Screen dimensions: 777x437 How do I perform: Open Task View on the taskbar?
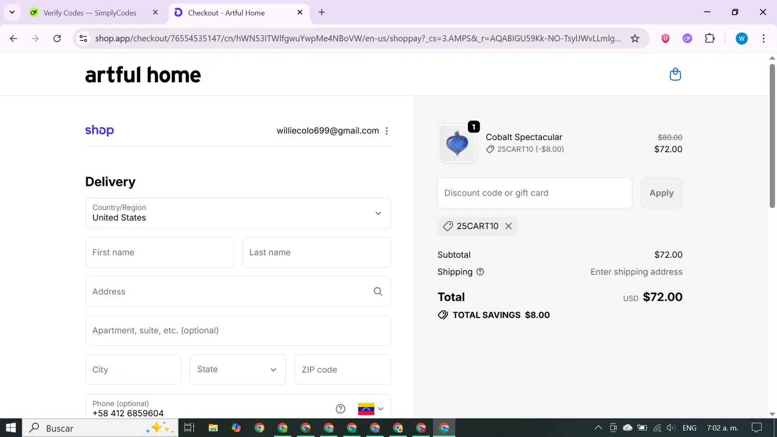(x=190, y=428)
